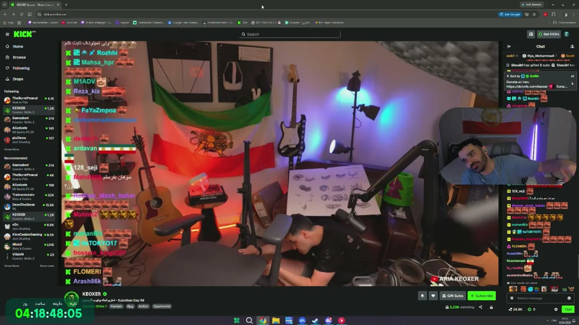The image size is (579, 325).
Task: Open the Kick hamburger sidebar menu
Action: [x=7, y=34]
